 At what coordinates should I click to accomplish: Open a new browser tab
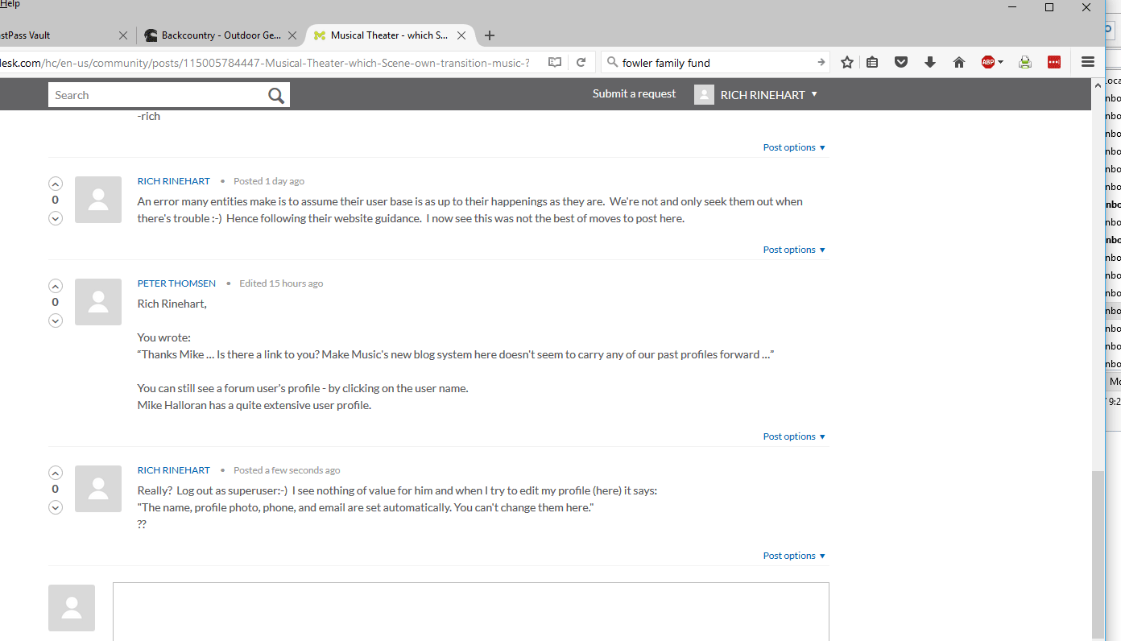(490, 35)
